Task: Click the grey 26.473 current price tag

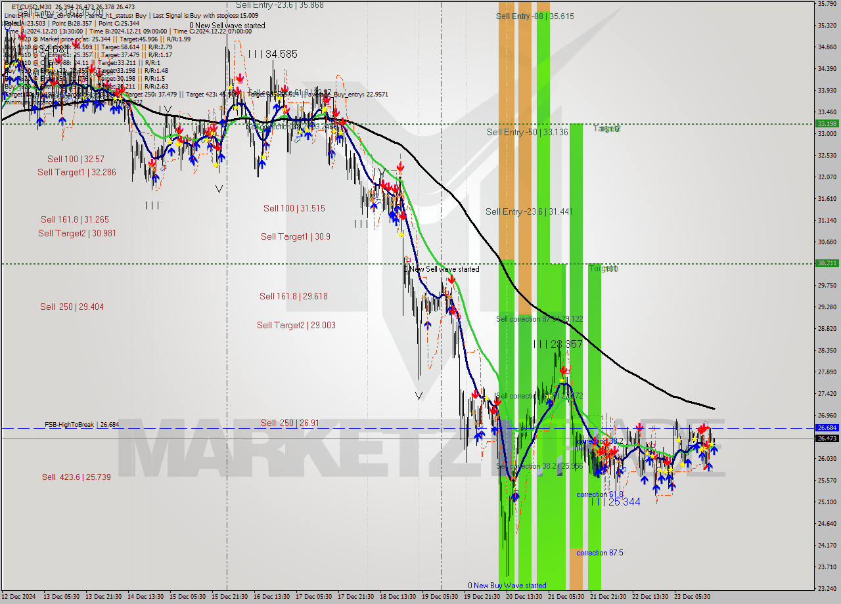Action: click(x=827, y=438)
